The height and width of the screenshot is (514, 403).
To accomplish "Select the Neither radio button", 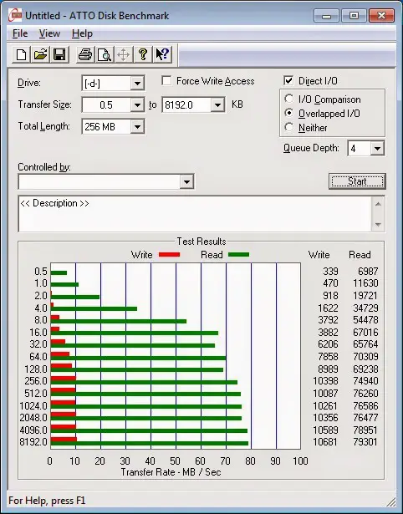I will [x=289, y=127].
